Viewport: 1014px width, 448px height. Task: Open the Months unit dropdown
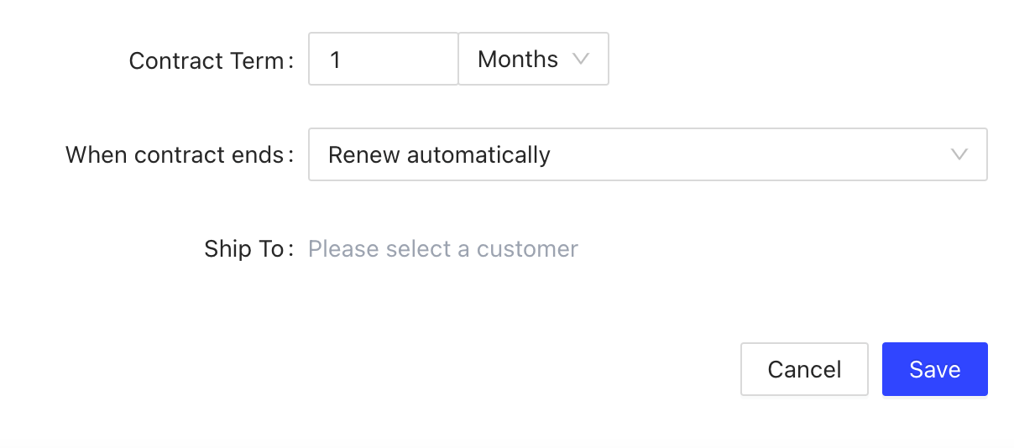pyautogui.click(x=533, y=60)
